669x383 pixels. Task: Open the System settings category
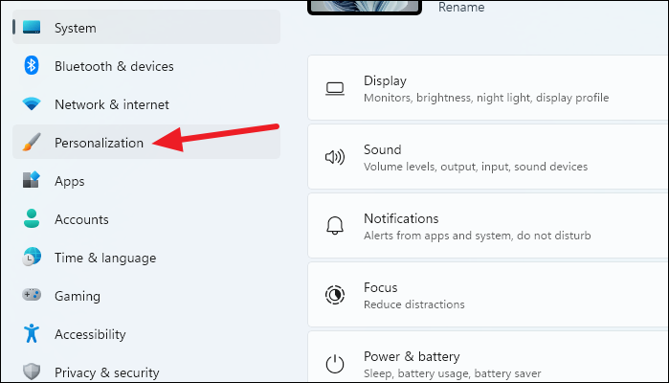coord(146,28)
